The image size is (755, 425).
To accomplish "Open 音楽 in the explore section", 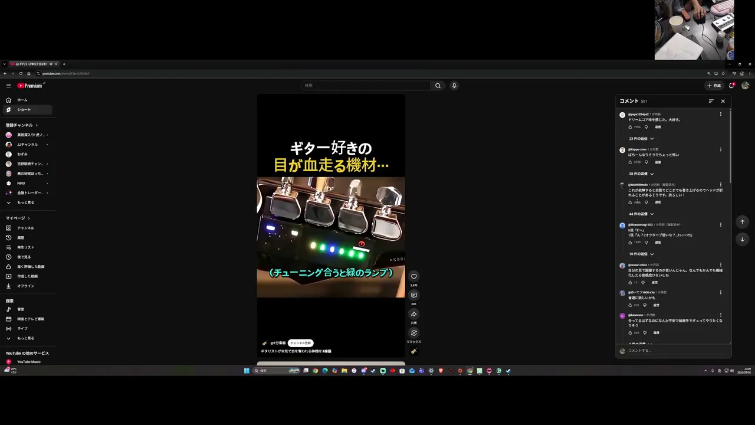I will 28,309.
